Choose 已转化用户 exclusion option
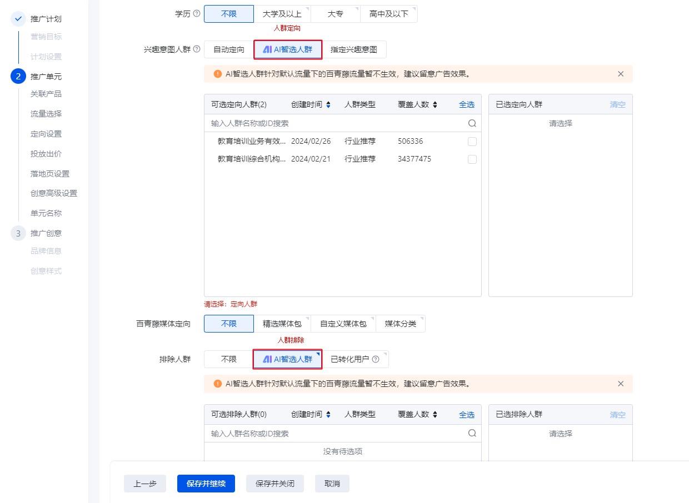This screenshot has width=689, height=503. 355,359
